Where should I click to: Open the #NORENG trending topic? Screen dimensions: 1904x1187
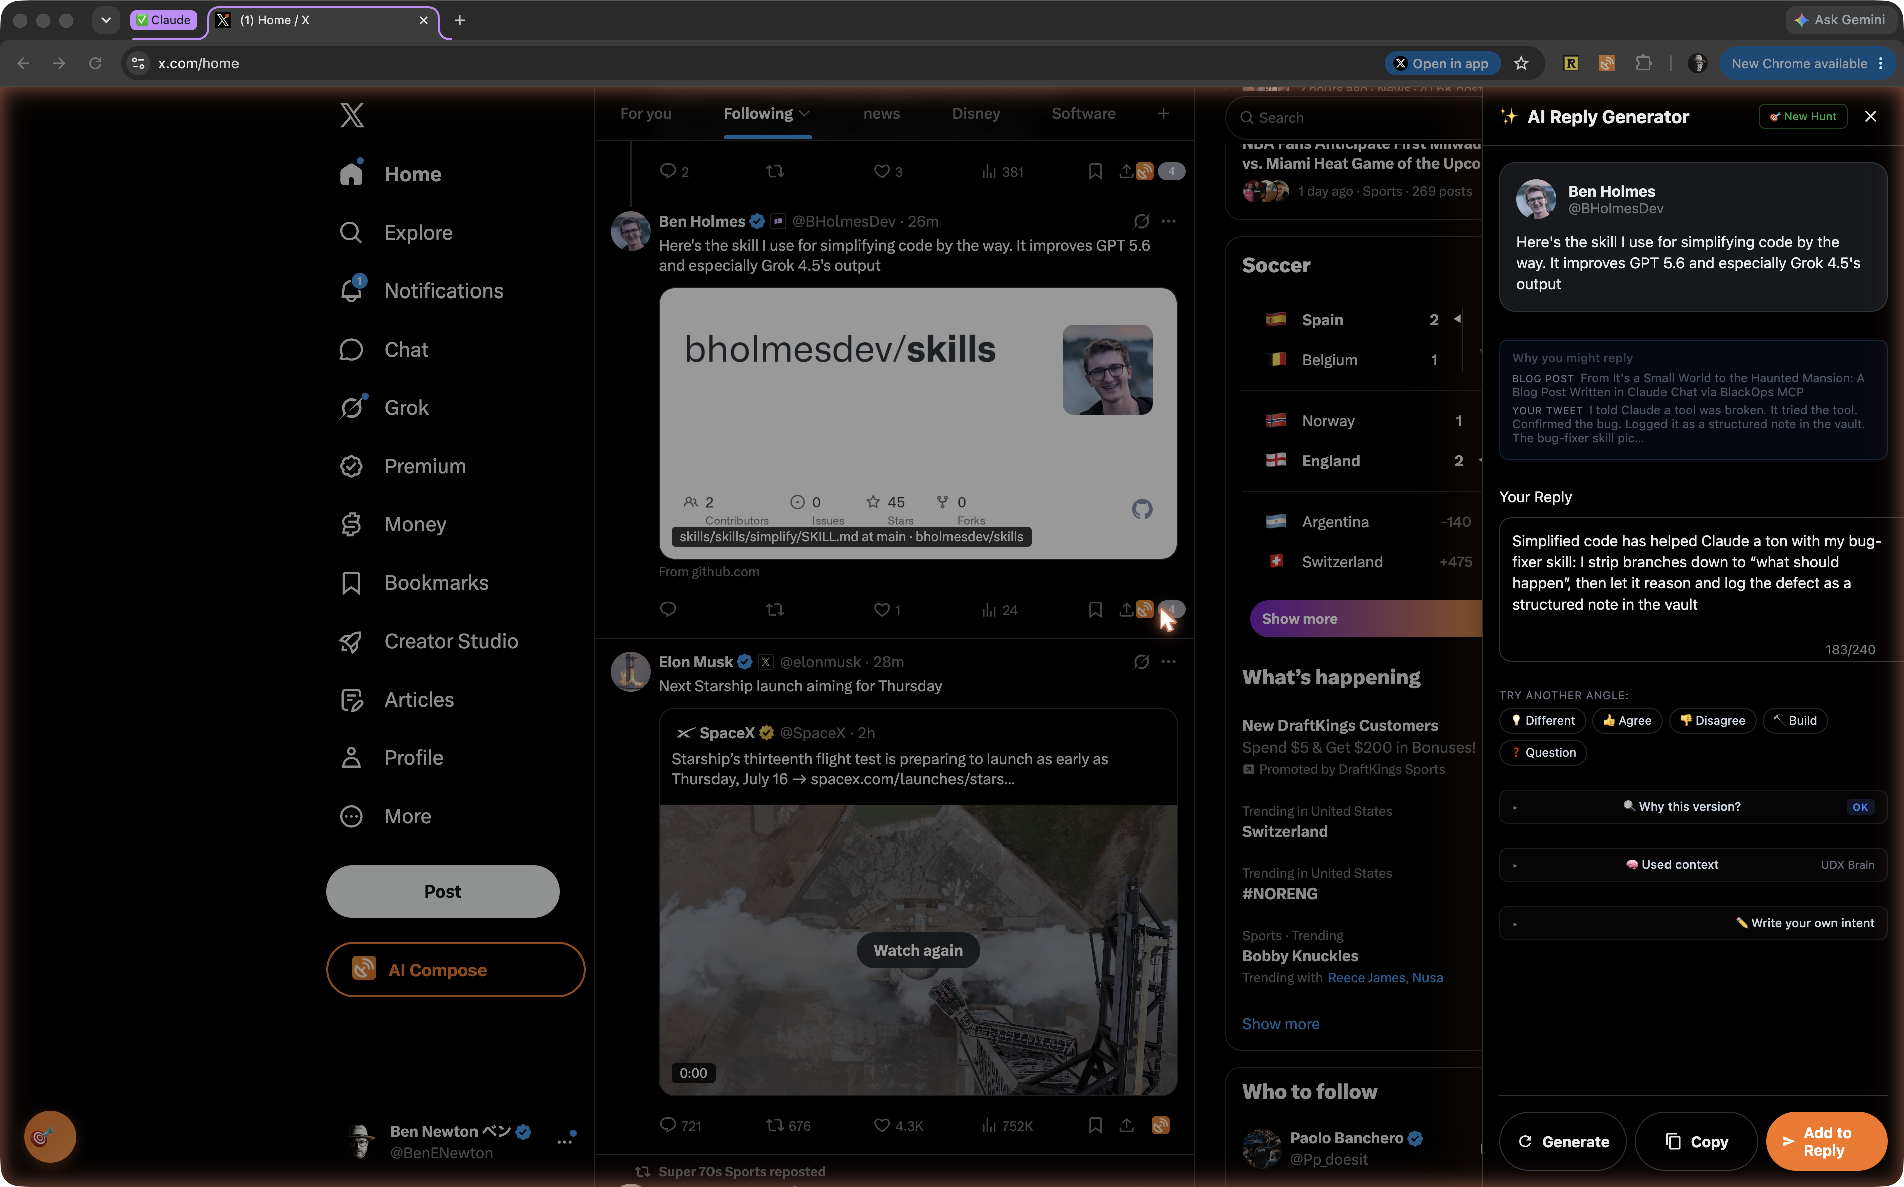1280,894
